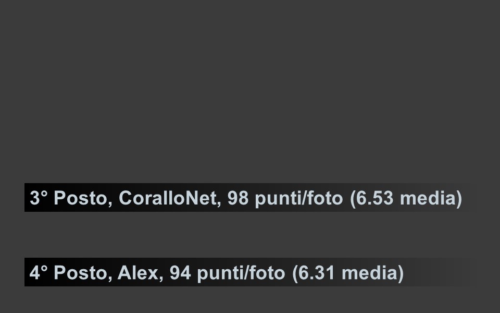Click the word "media" in Alex row

(x=370, y=273)
